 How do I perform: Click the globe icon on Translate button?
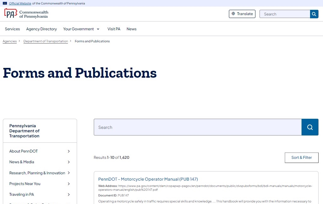coord(233,14)
